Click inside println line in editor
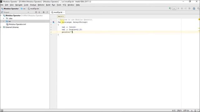Screen dimensions: 200x112 click(x=67, y=32)
